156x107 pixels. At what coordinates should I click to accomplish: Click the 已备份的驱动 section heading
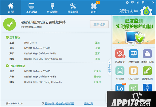[x=17, y=66]
